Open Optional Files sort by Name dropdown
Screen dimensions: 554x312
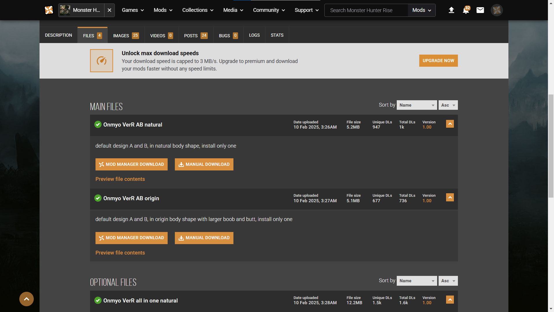(417, 281)
